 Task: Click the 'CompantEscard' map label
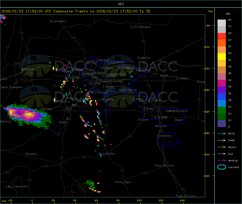tap(177, 111)
